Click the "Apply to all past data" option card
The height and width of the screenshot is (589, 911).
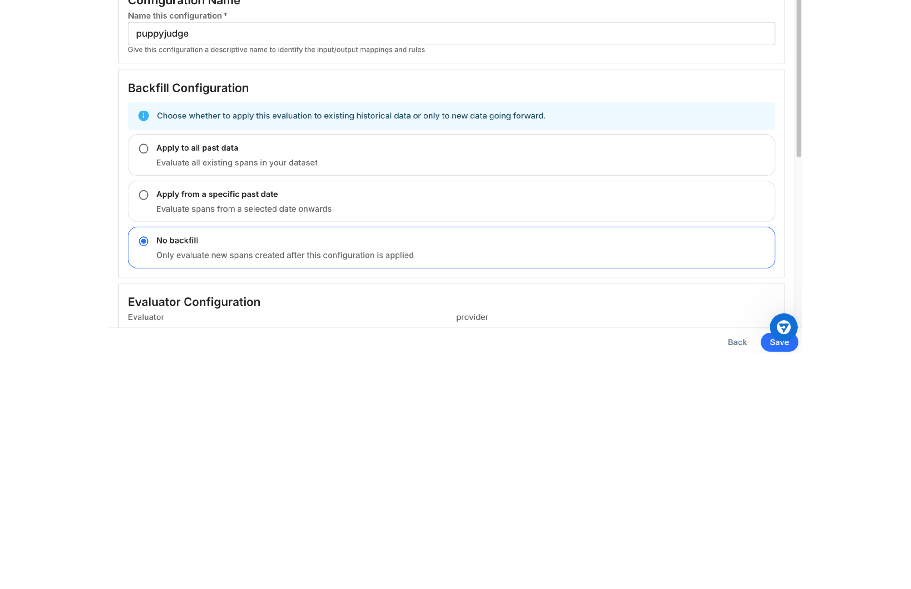(451, 155)
